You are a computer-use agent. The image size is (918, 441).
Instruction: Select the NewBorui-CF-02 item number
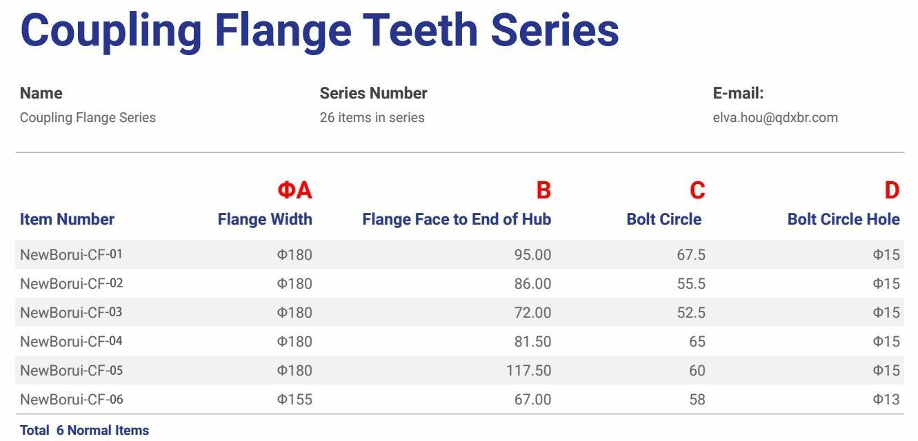pos(71,284)
